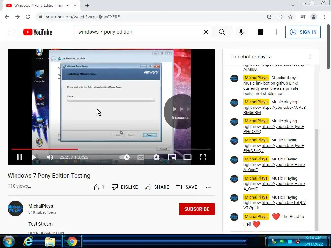Search with your voice microphone
331x248 pixels.
tap(241, 32)
